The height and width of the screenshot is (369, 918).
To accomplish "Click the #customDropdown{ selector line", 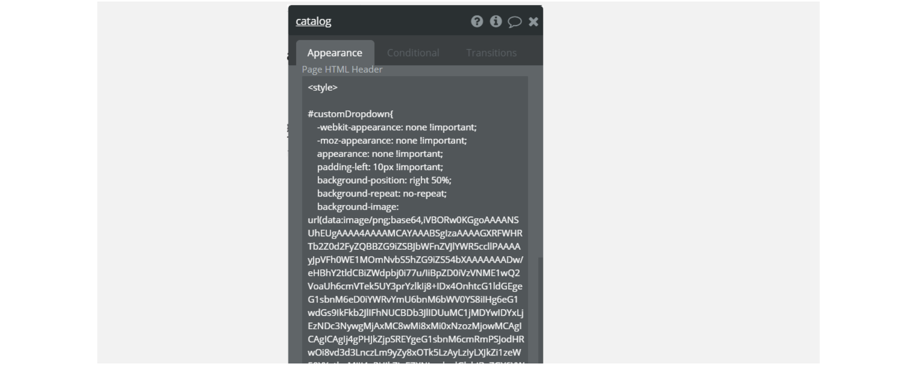I will click(350, 114).
